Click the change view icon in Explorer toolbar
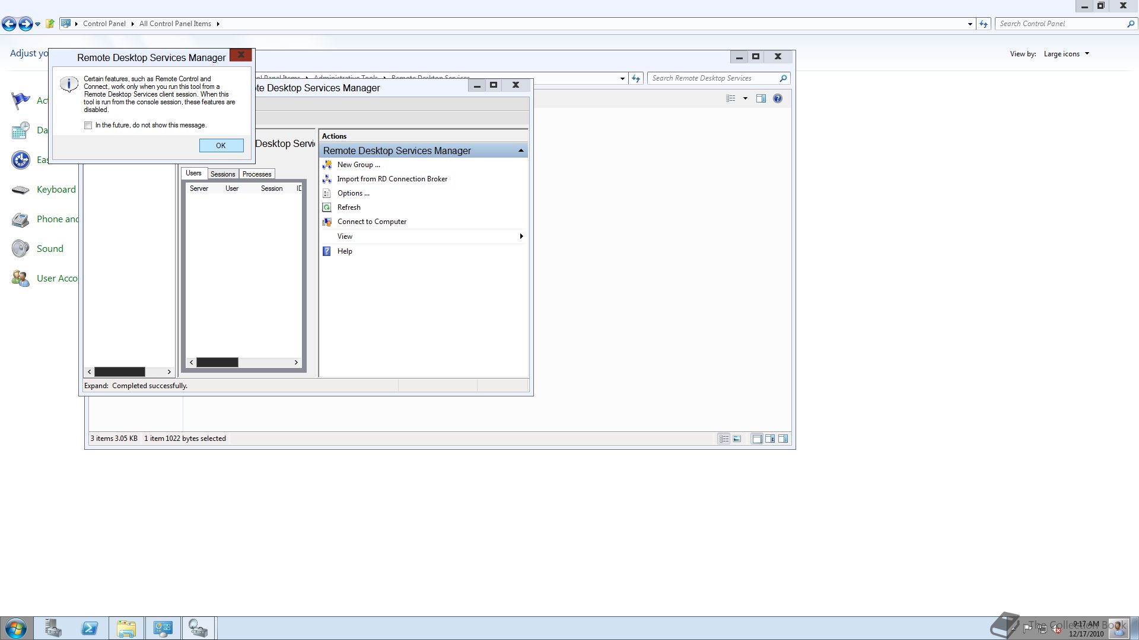Image resolution: width=1139 pixels, height=640 pixels. pyautogui.click(x=731, y=98)
